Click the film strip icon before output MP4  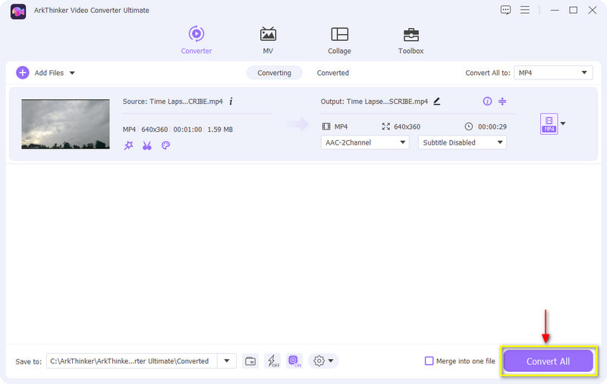(x=326, y=126)
